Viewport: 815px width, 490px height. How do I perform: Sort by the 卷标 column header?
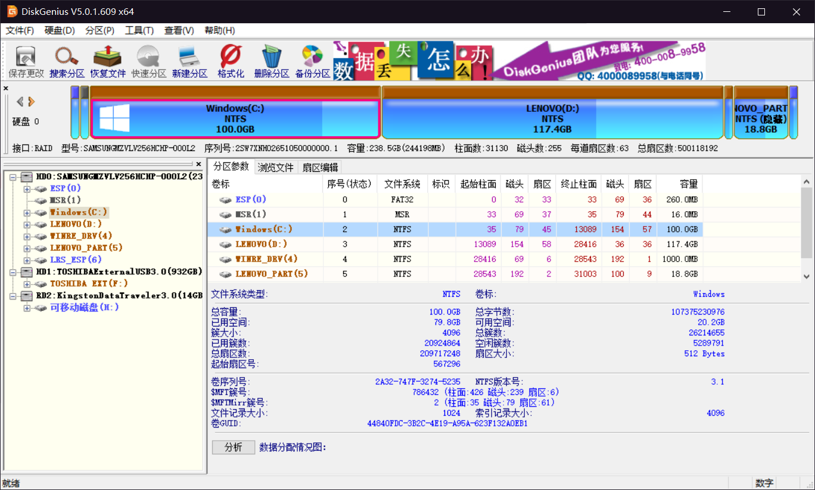tap(265, 184)
